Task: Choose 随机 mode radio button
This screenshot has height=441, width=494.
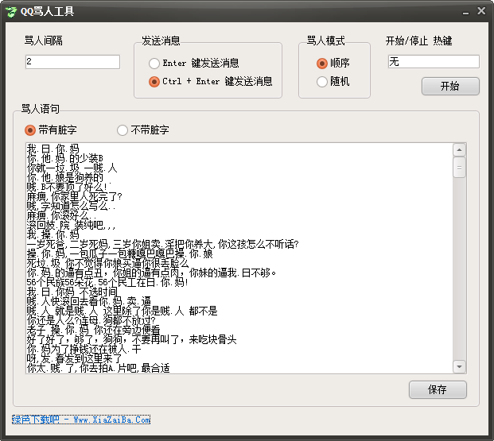Action: pyautogui.click(x=333, y=82)
